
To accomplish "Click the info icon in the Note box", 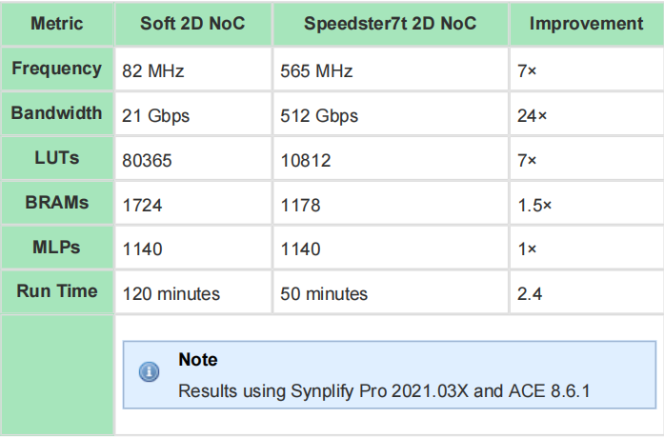I will coord(150,372).
